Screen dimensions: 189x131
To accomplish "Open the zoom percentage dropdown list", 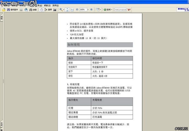I will click(88, 10).
